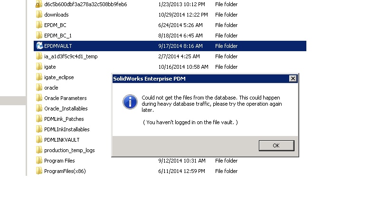Click File folder type in EPDMVAULT row

tap(226, 46)
